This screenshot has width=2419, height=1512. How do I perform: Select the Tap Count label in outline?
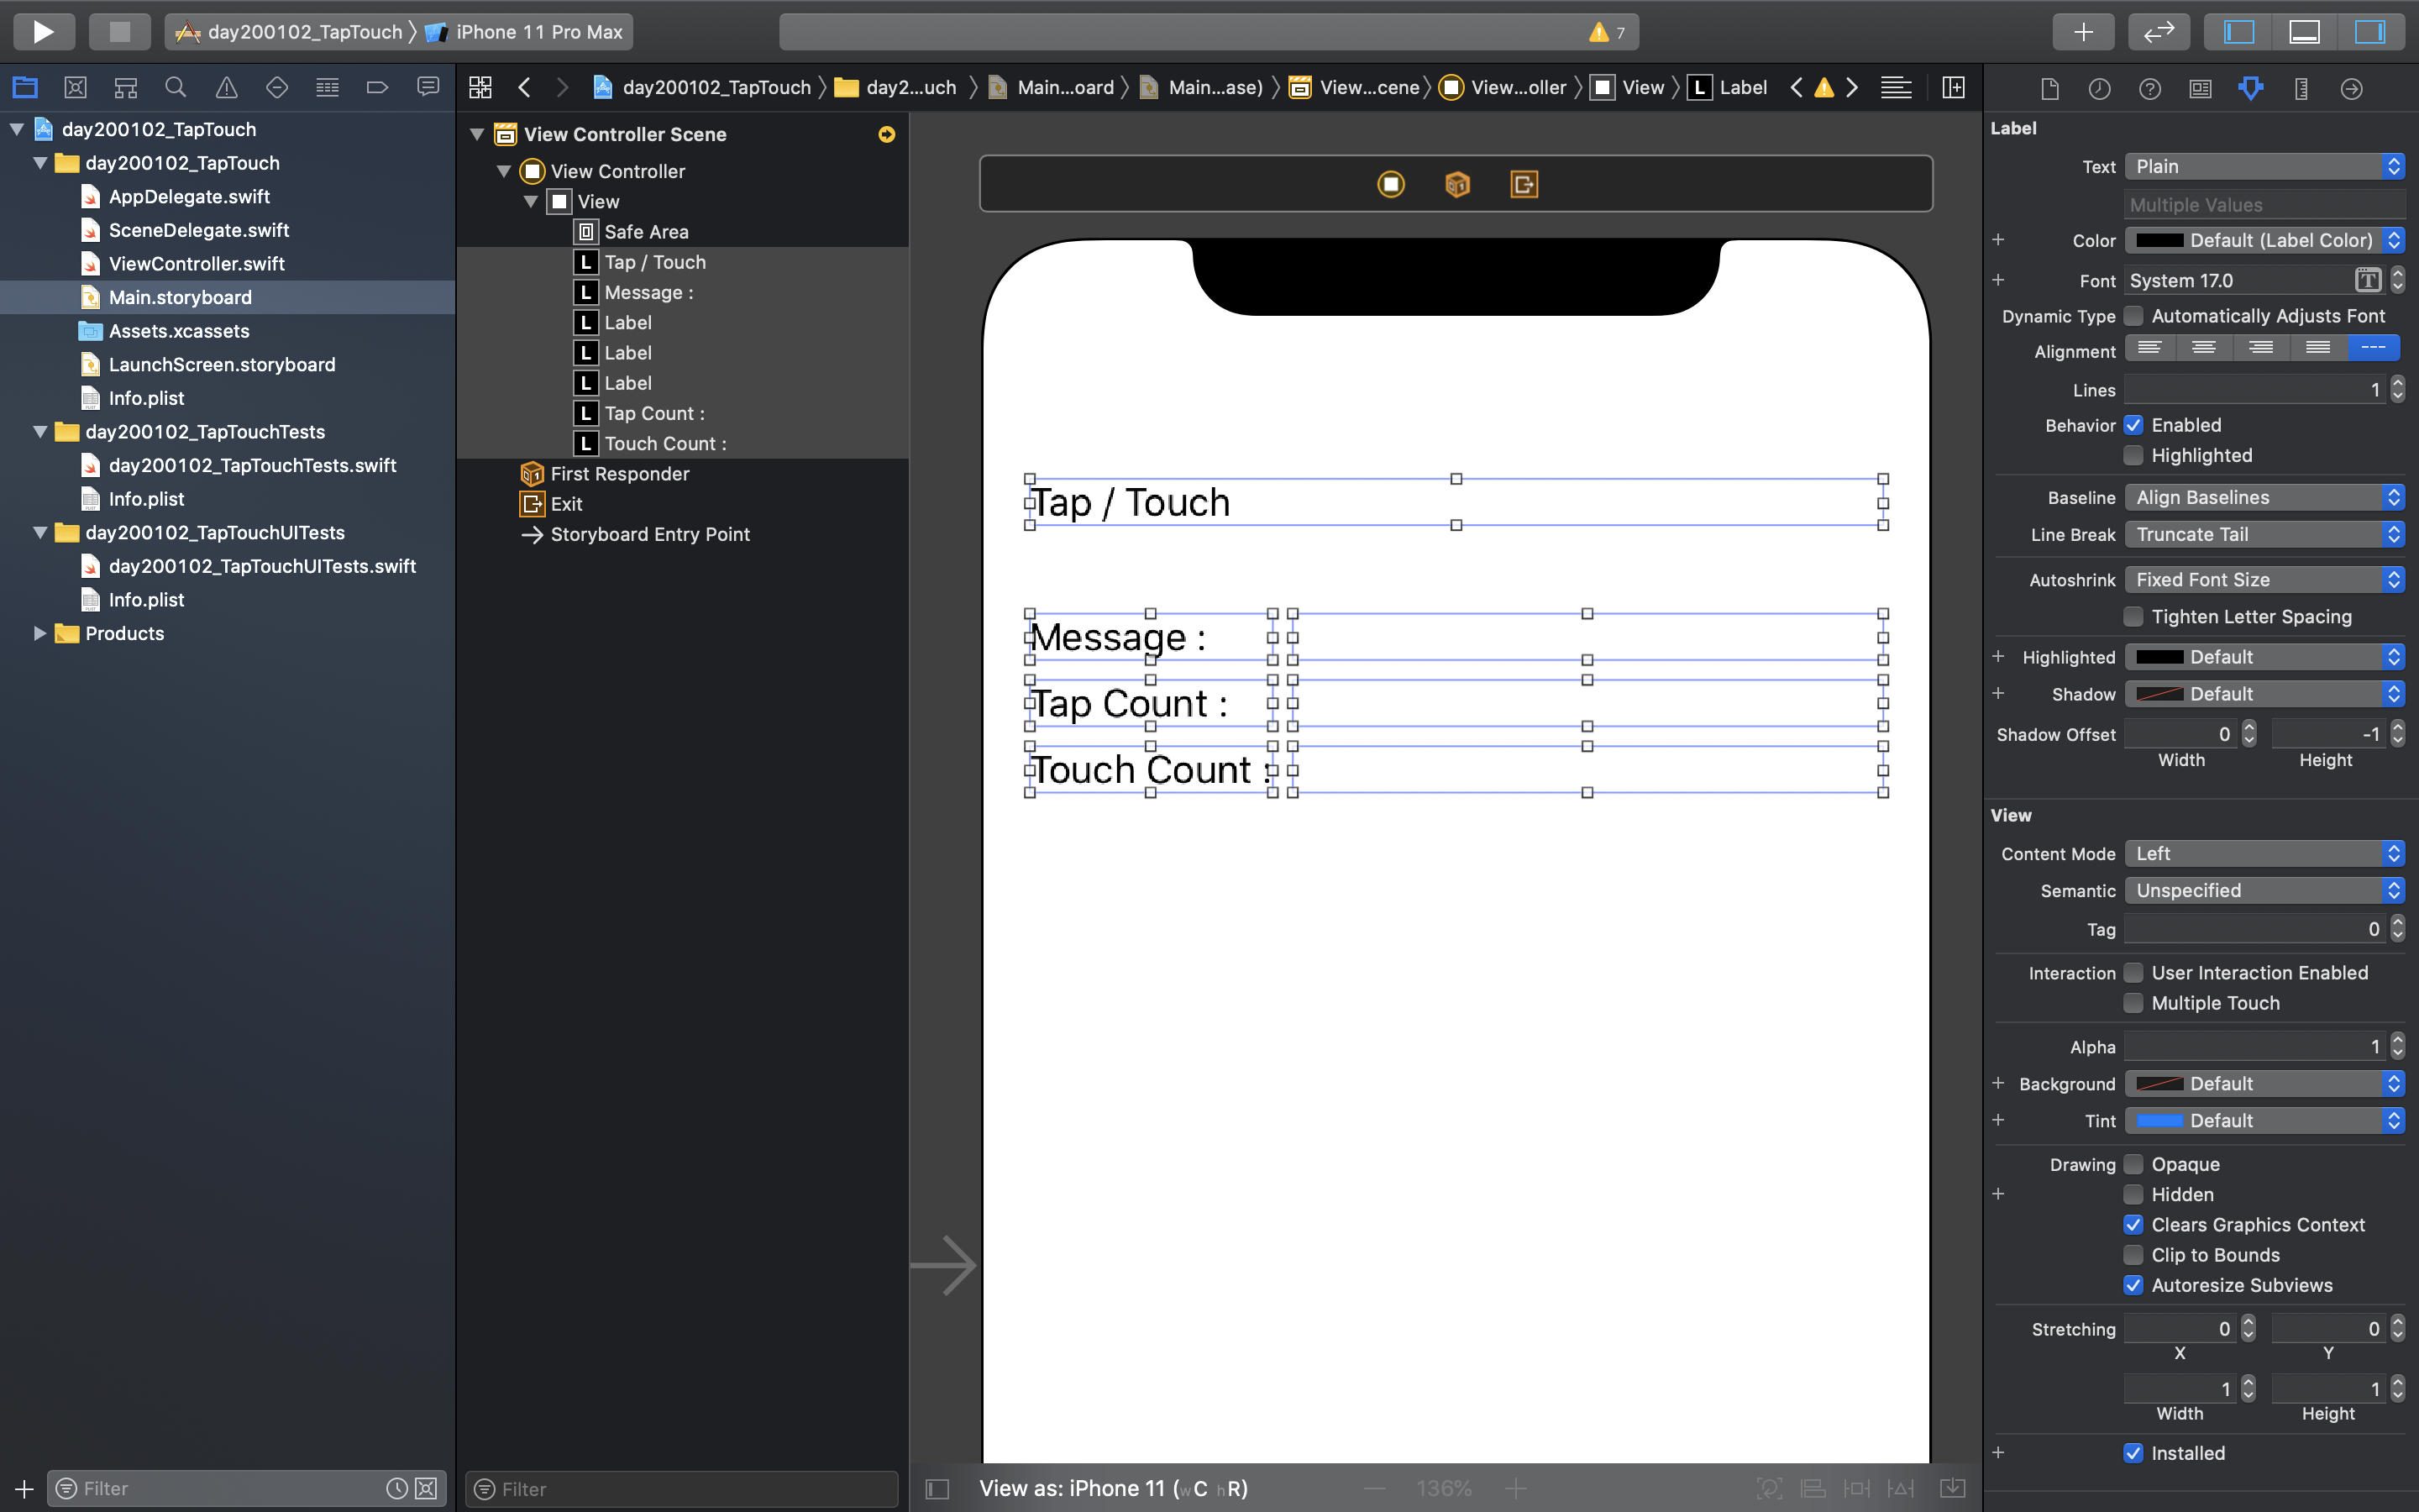[653, 414]
